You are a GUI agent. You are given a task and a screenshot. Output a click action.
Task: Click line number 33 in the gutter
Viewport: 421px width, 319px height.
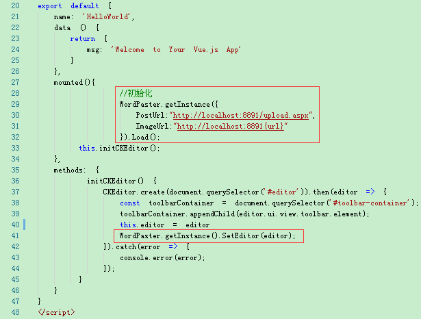[15, 148]
